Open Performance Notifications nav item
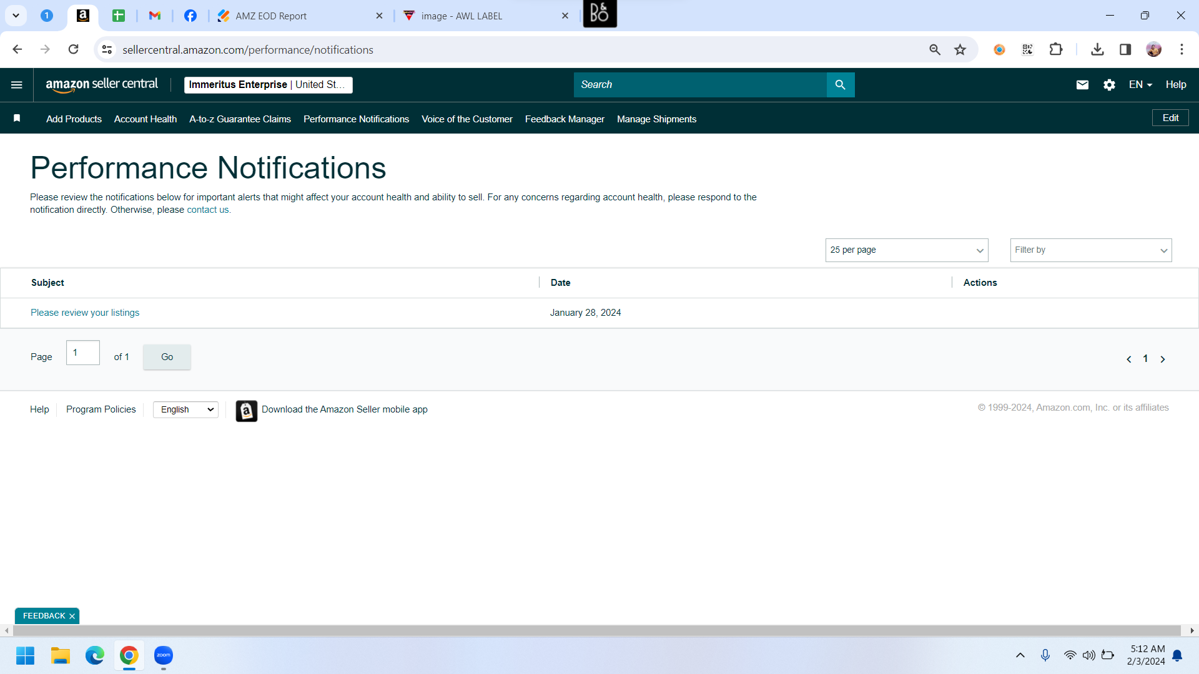Image resolution: width=1199 pixels, height=674 pixels. coord(357,119)
